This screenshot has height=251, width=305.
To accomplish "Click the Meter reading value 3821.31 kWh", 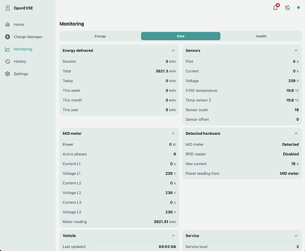I will pos(165,222).
